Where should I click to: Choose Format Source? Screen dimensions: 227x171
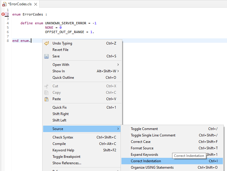click(172, 148)
